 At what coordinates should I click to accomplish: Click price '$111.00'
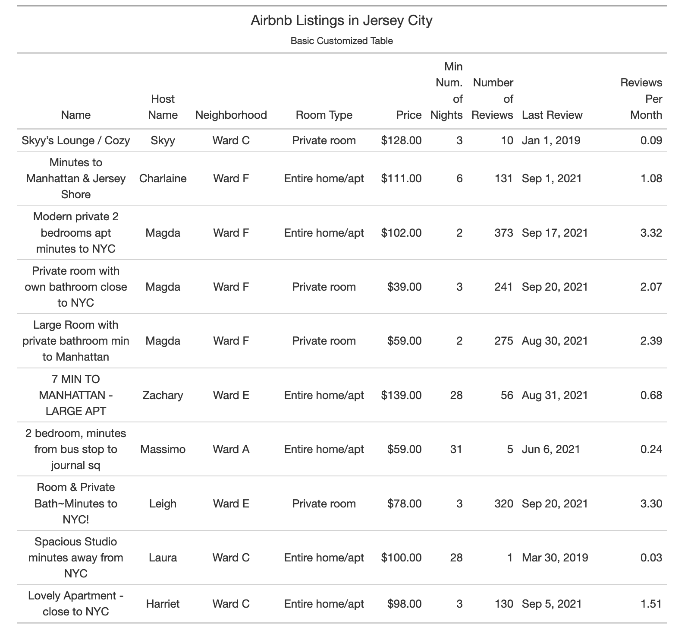click(x=401, y=178)
